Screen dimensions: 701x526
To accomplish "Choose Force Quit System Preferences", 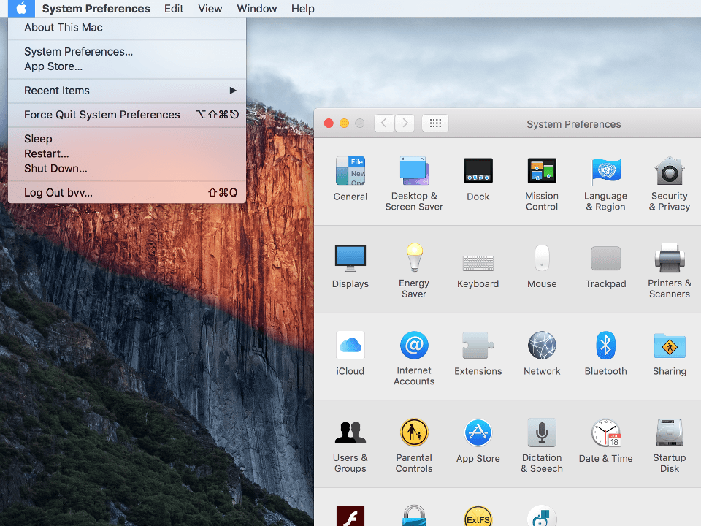I will (101, 115).
